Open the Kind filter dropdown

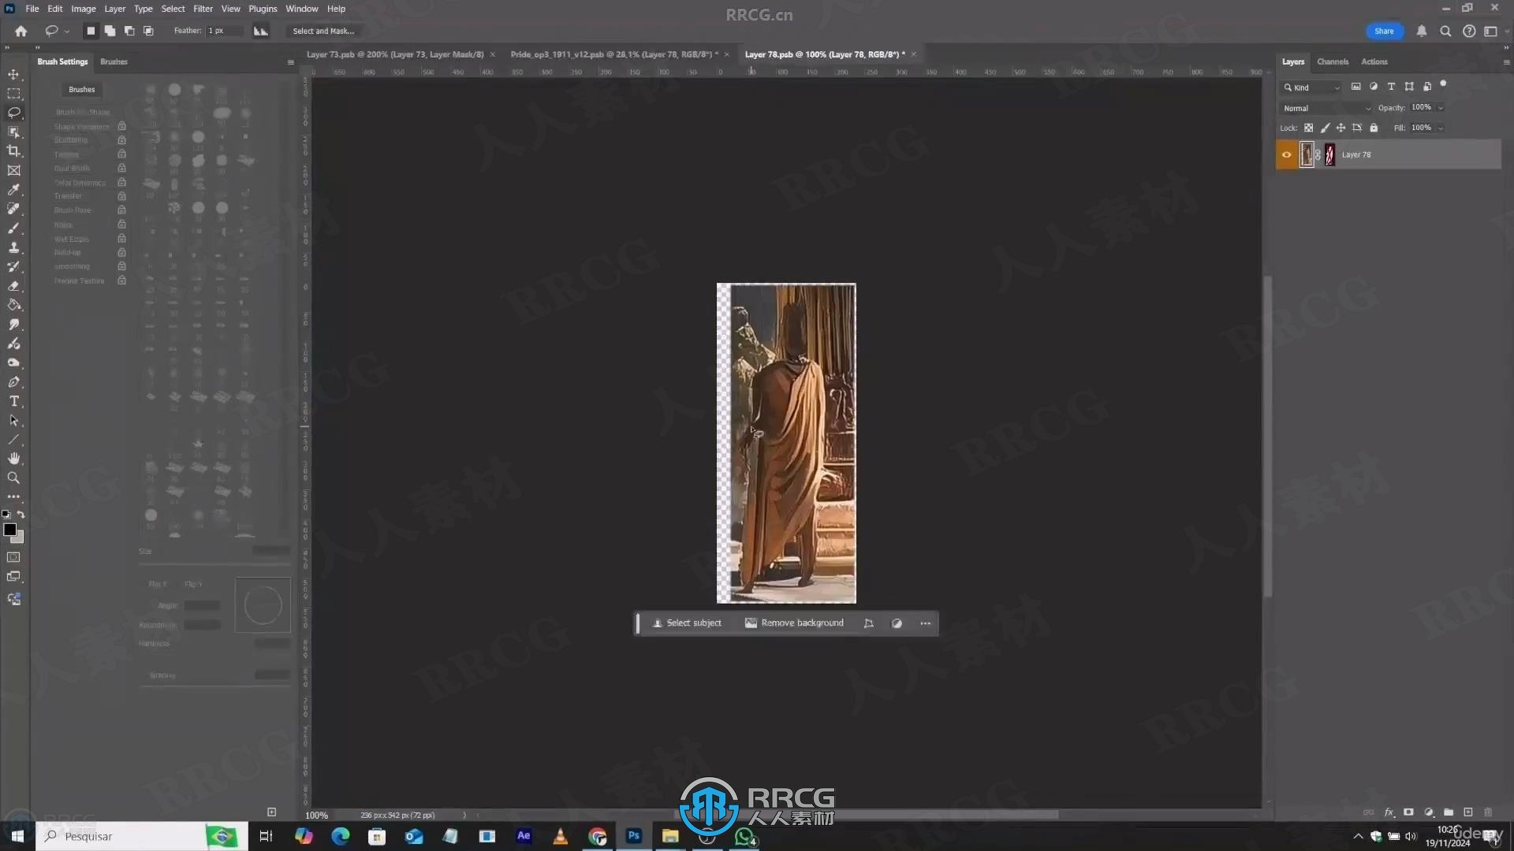[1311, 87]
